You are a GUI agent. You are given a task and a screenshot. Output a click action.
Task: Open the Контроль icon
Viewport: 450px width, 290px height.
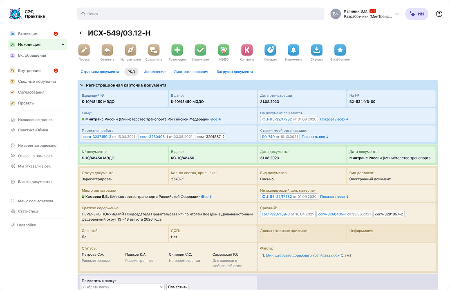(247, 50)
